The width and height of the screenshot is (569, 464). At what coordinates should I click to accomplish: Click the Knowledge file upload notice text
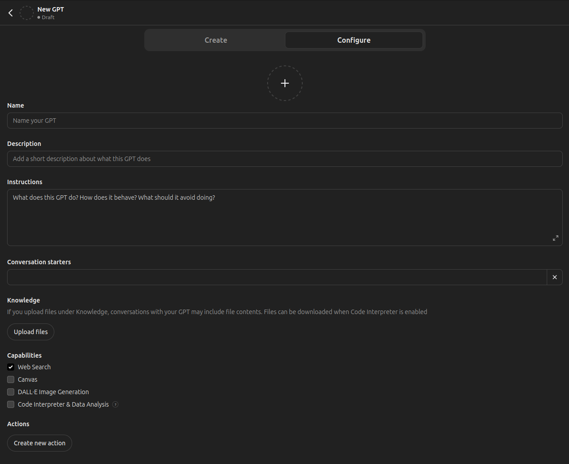pos(217,312)
